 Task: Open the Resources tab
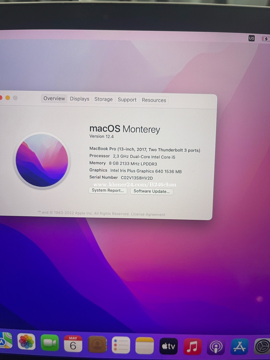(154, 100)
